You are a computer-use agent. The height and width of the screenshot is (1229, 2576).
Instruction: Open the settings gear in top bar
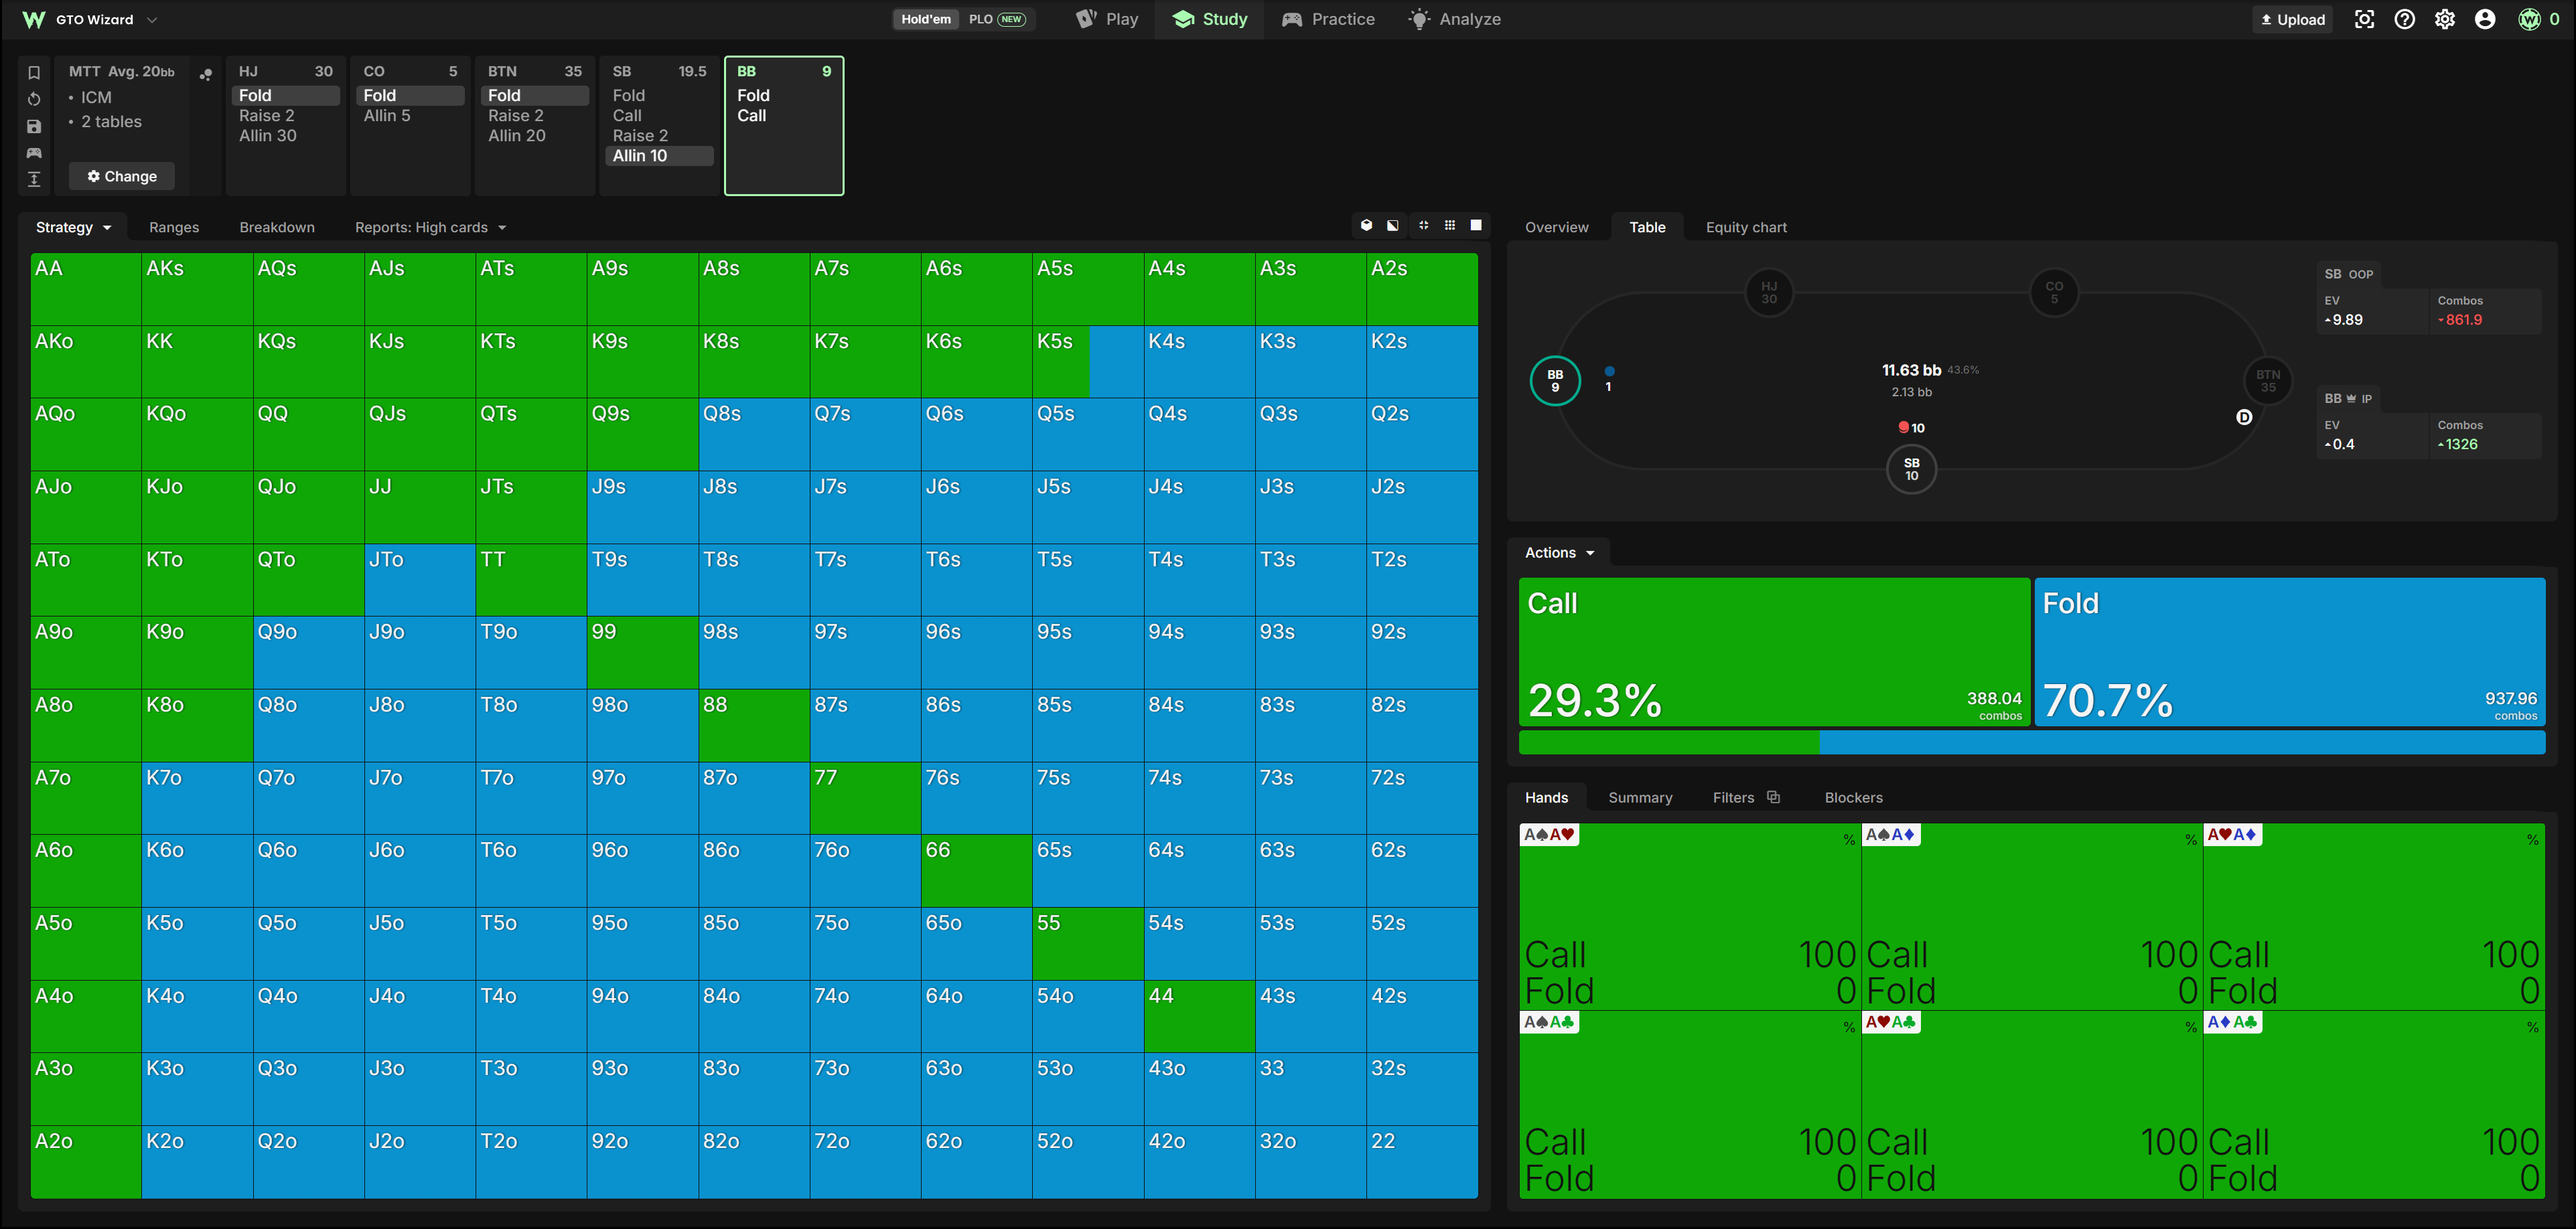(2445, 19)
